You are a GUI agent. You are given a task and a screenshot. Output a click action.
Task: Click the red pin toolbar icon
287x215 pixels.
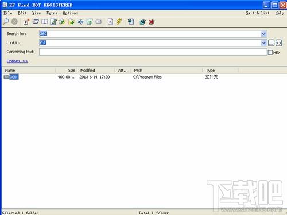pos(152,22)
